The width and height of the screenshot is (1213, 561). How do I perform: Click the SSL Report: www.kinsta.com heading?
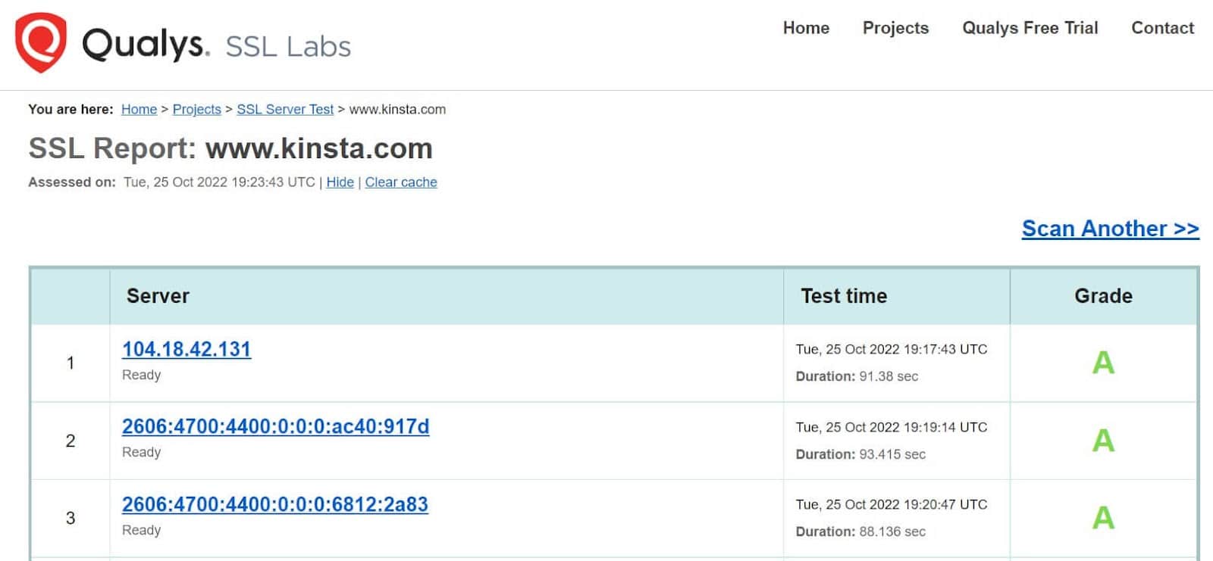230,148
